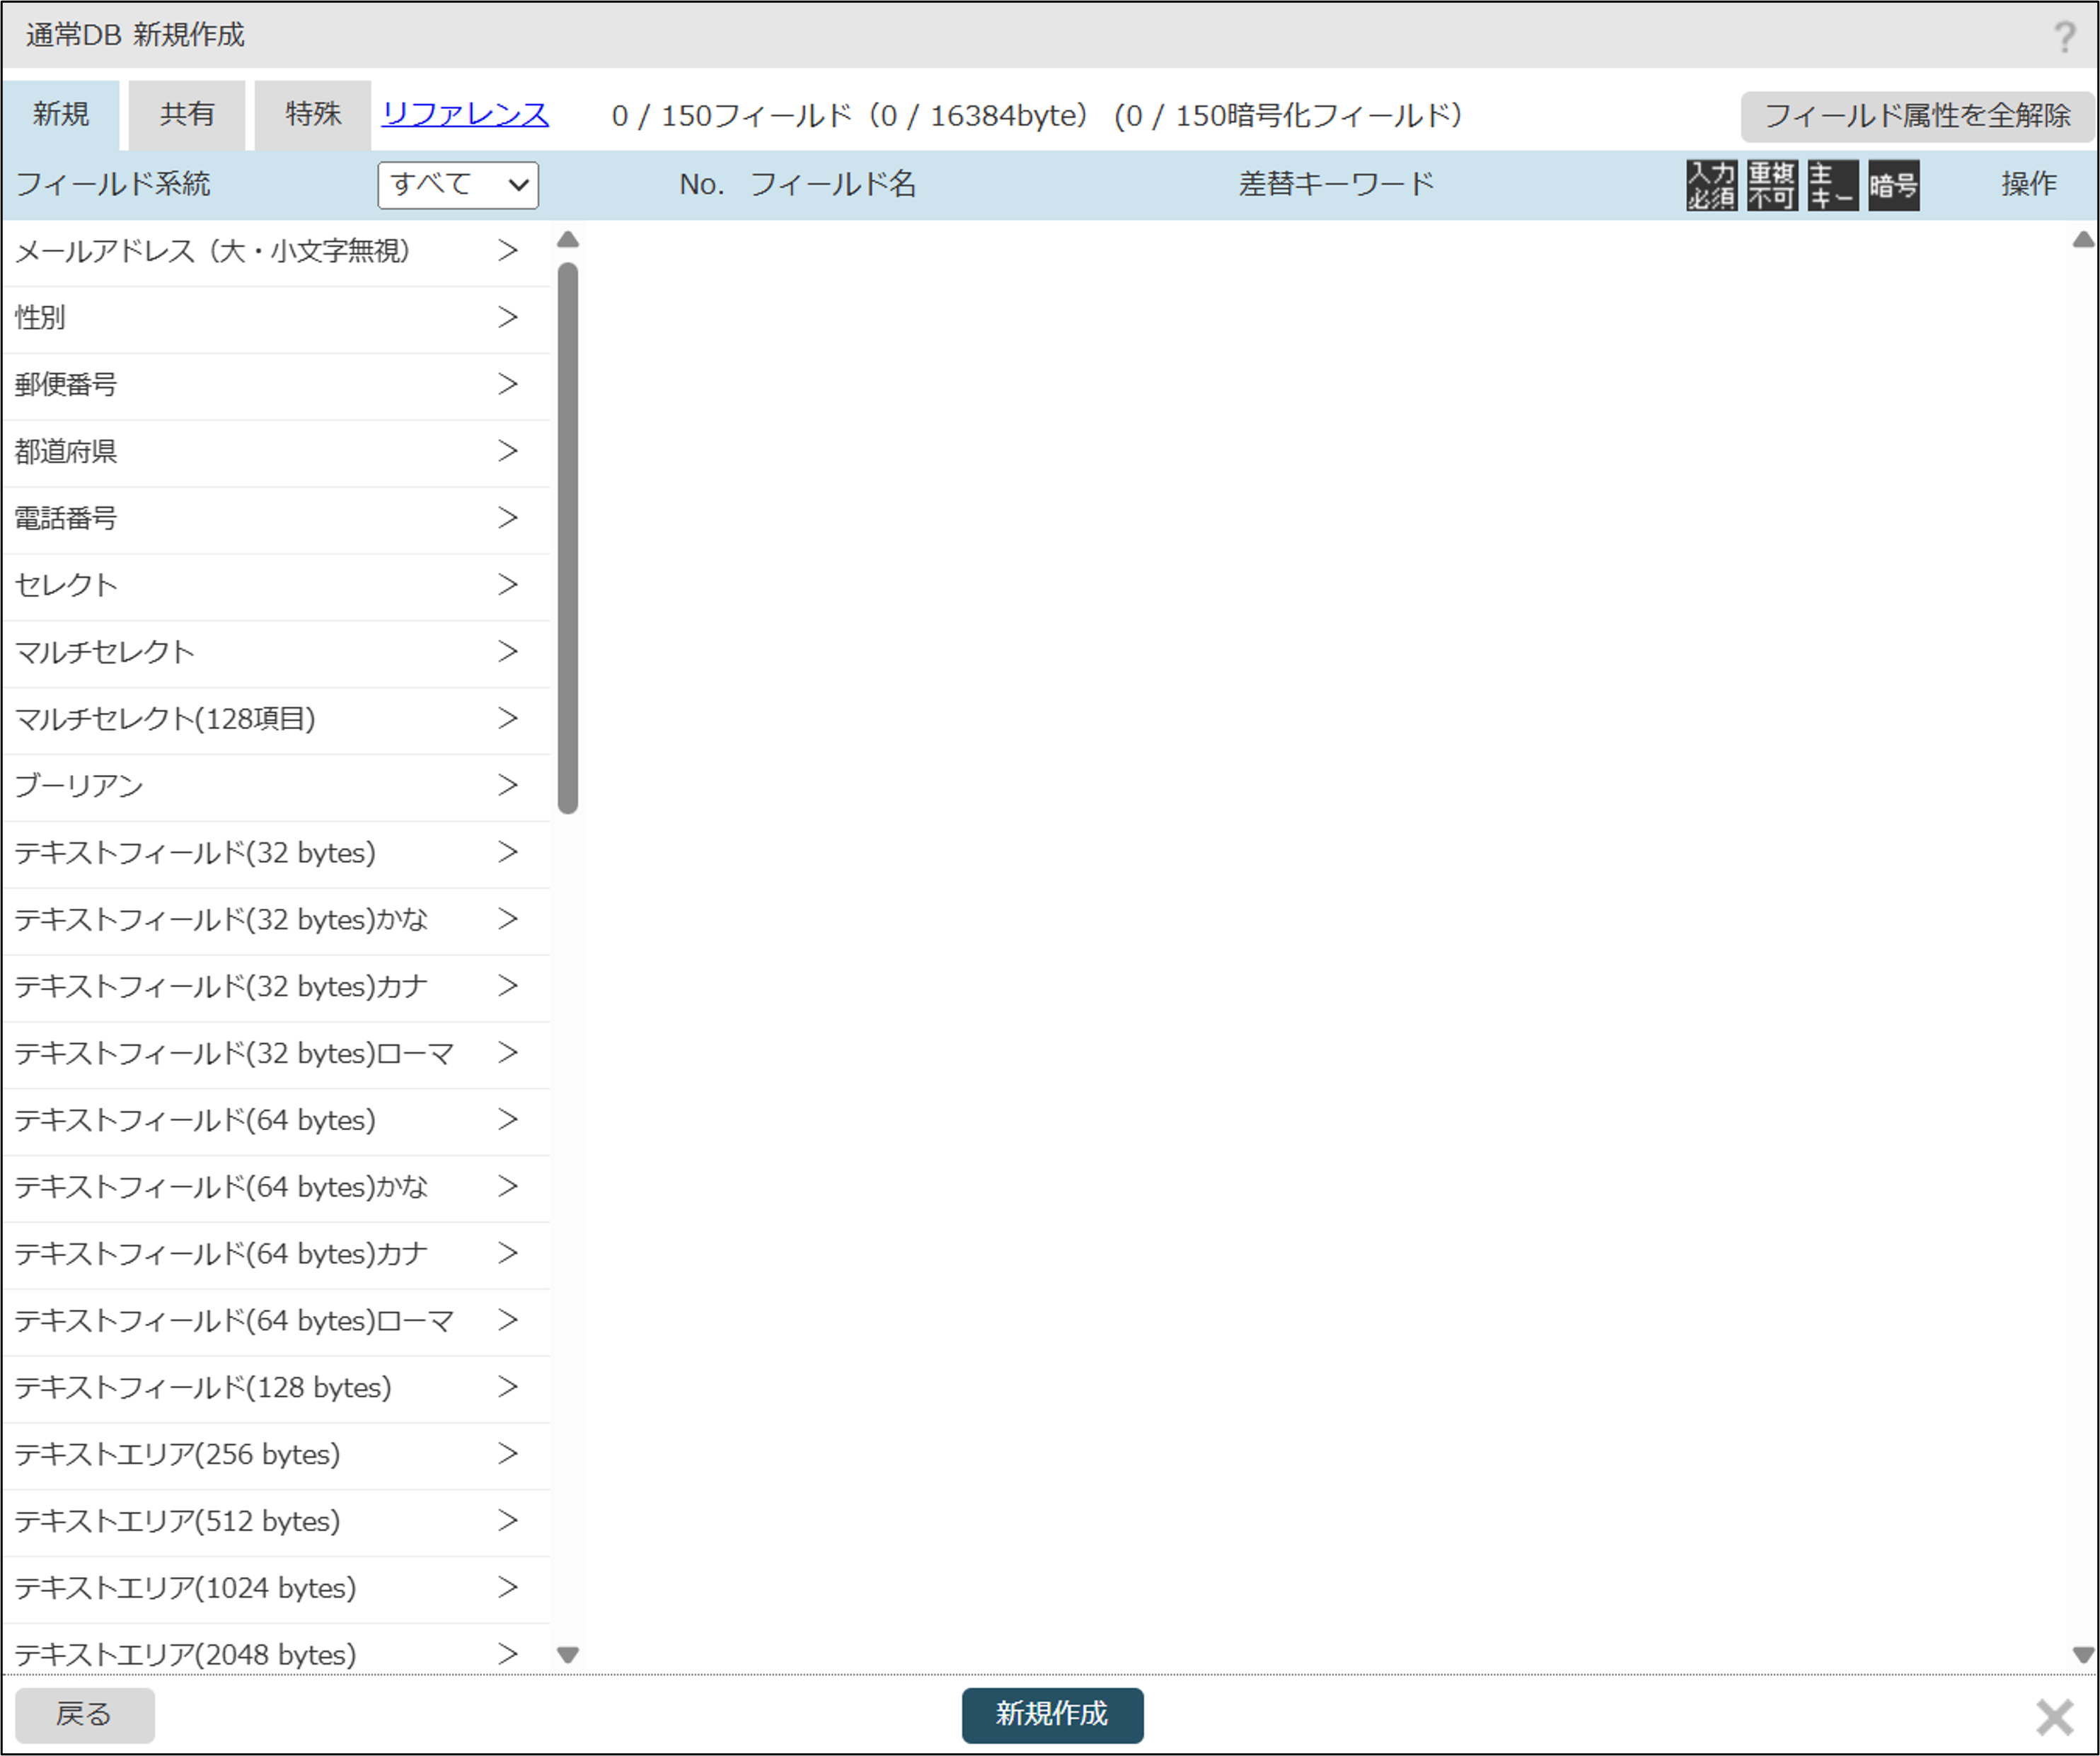Switch to the 共有 tab
The image size is (2100, 1756).
tap(187, 115)
